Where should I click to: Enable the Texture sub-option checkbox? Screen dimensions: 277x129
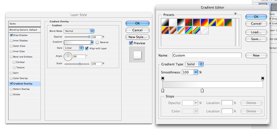click(14, 68)
